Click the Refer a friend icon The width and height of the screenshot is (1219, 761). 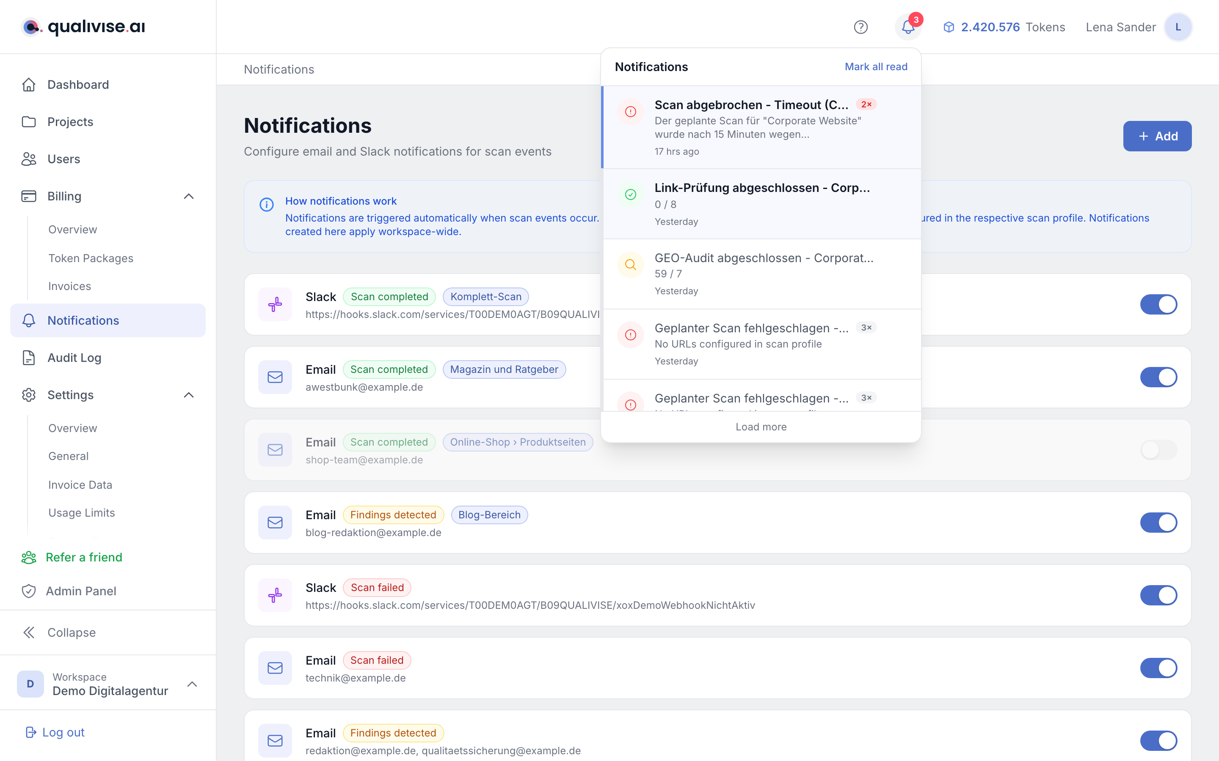pyautogui.click(x=29, y=557)
